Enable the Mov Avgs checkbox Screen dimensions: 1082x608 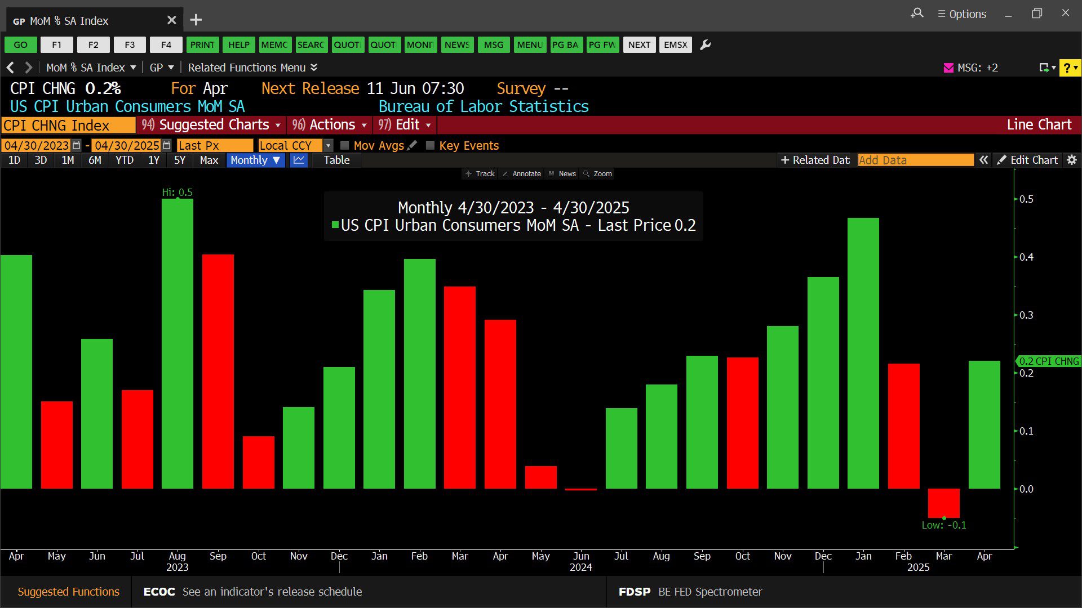click(x=345, y=146)
